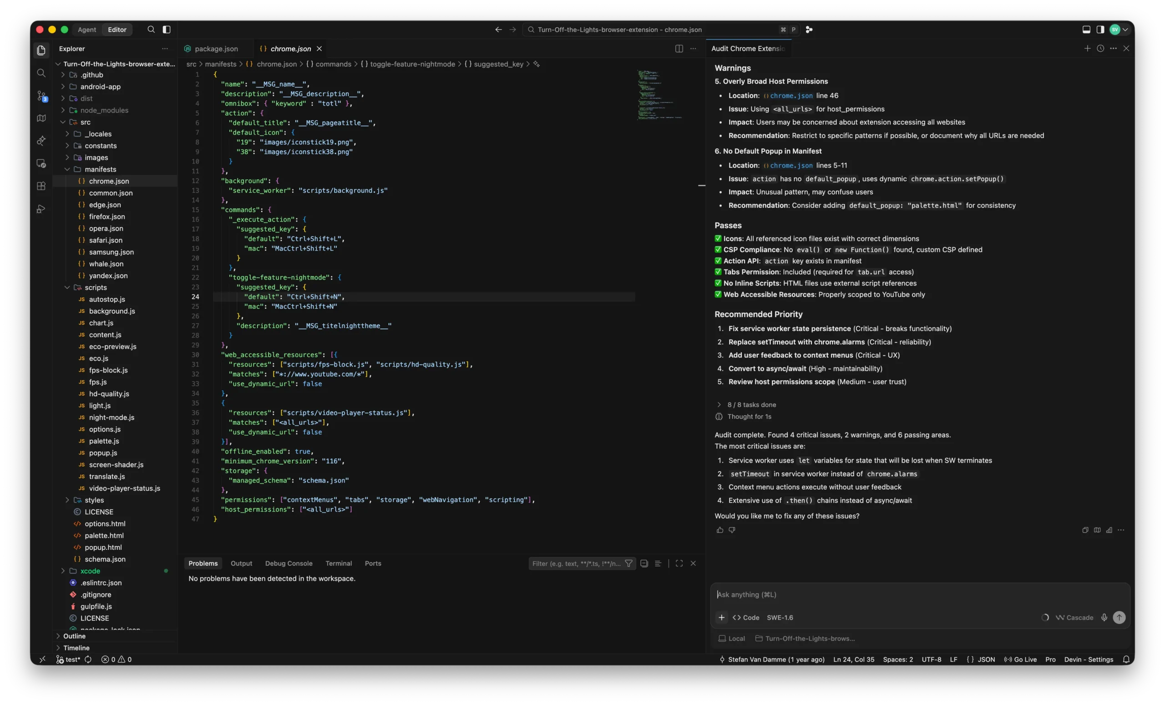The width and height of the screenshot is (1165, 705).
Task: Click the test* branch indicator
Action: point(68,660)
